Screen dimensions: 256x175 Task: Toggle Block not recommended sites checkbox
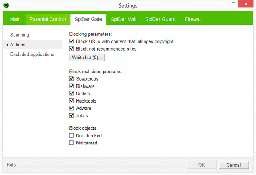tap(72, 49)
